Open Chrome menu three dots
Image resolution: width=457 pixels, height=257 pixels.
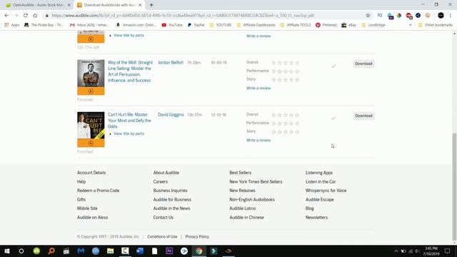(451, 16)
